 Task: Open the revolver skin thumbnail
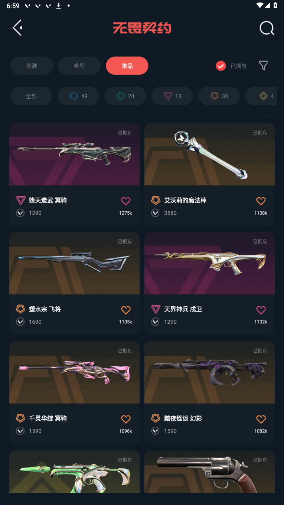(209, 472)
